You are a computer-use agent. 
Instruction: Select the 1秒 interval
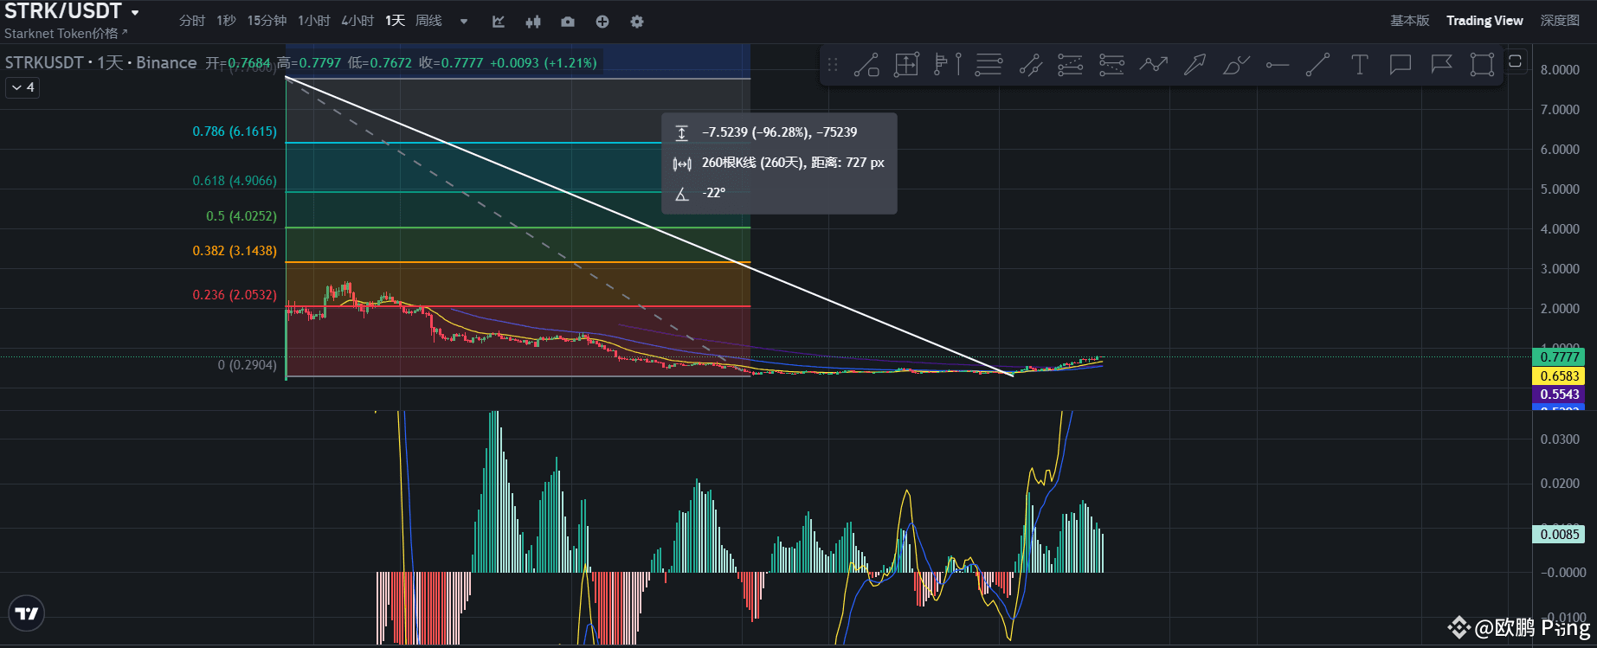(x=226, y=21)
